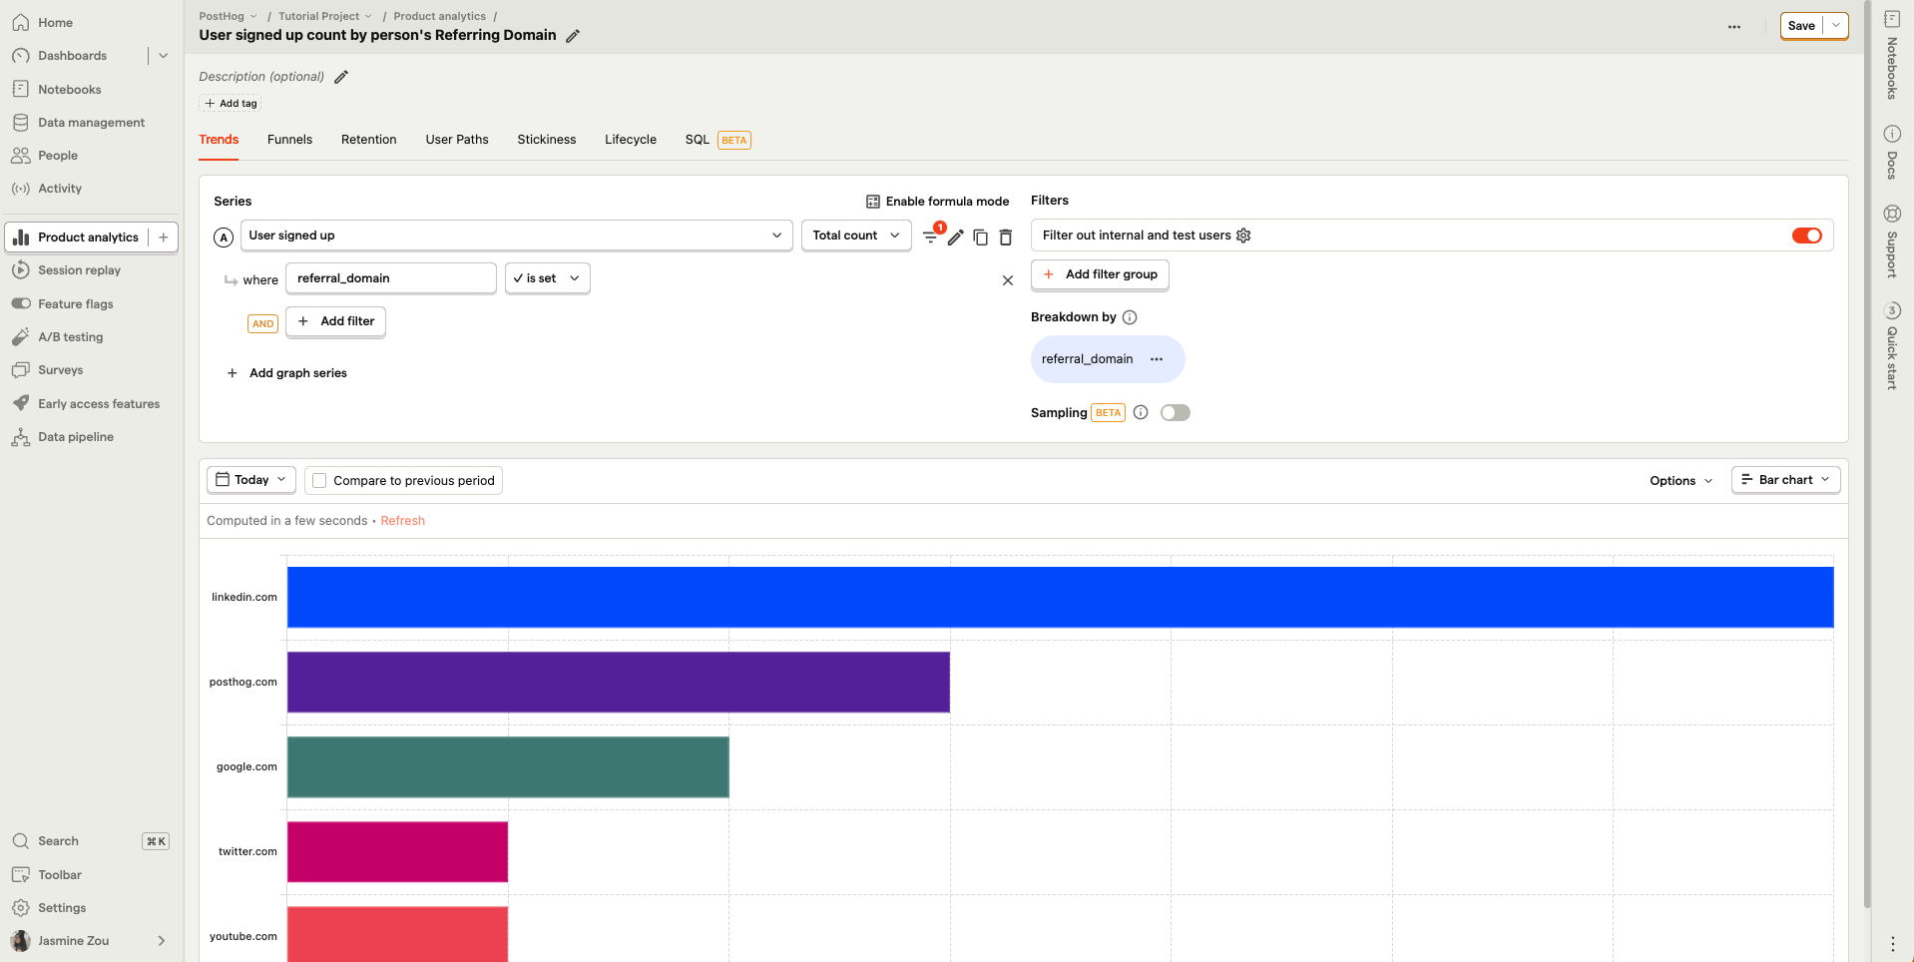This screenshot has width=1914, height=962.
Task: Edit the description pencil icon
Action: point(341,77)
